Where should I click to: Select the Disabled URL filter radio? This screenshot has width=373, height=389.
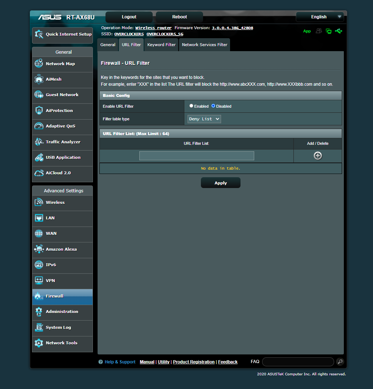click(x=213, y=106)
